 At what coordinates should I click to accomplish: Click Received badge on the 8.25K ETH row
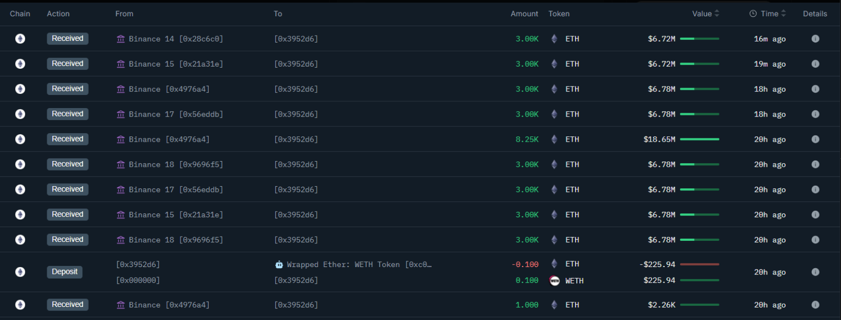(68, 139)
